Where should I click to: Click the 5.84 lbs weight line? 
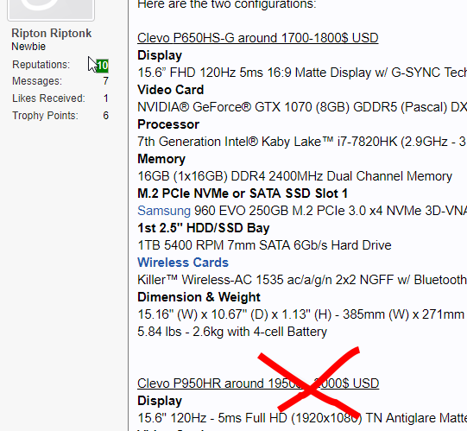[232, 332]
